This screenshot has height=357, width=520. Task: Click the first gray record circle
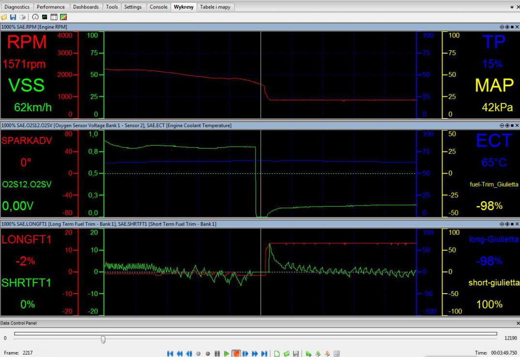[x=199, y=354]
